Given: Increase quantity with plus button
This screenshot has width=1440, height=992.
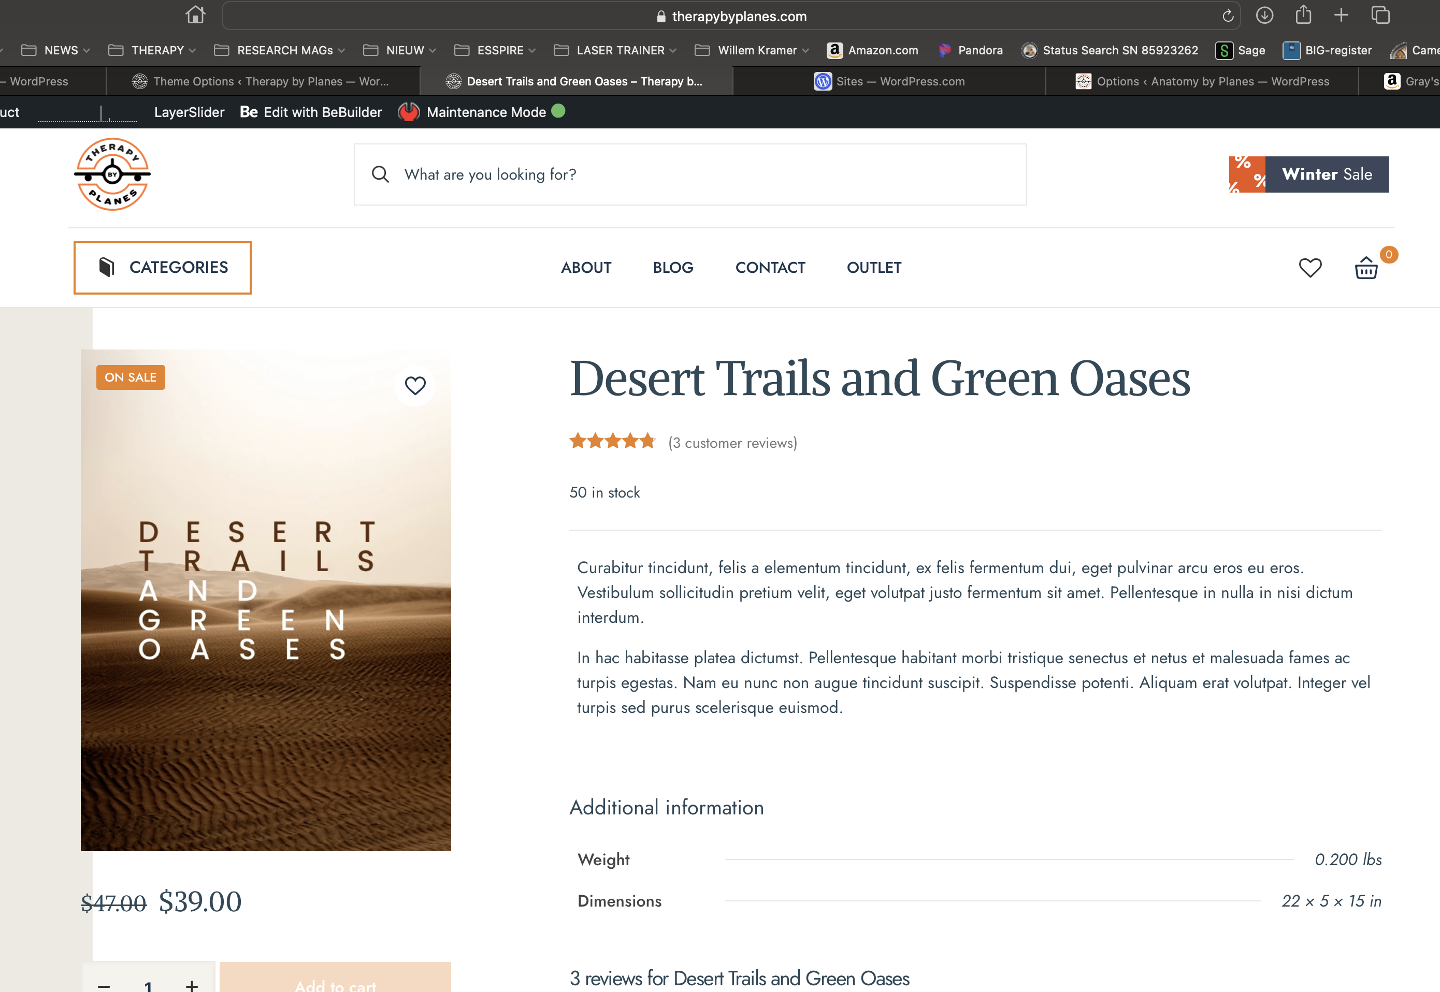Looking at the screenshot, I should (192, 985).
